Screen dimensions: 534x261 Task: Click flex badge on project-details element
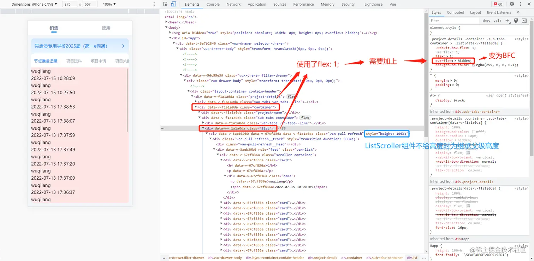coord(291,97)
